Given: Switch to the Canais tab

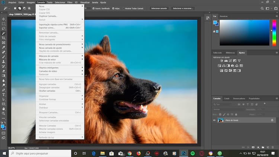Looking at the screenshot, I should click(227, 99).
